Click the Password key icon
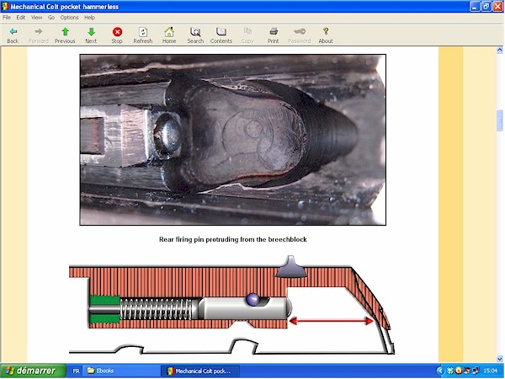Viewport: 505px width, 379px height. 299,35
